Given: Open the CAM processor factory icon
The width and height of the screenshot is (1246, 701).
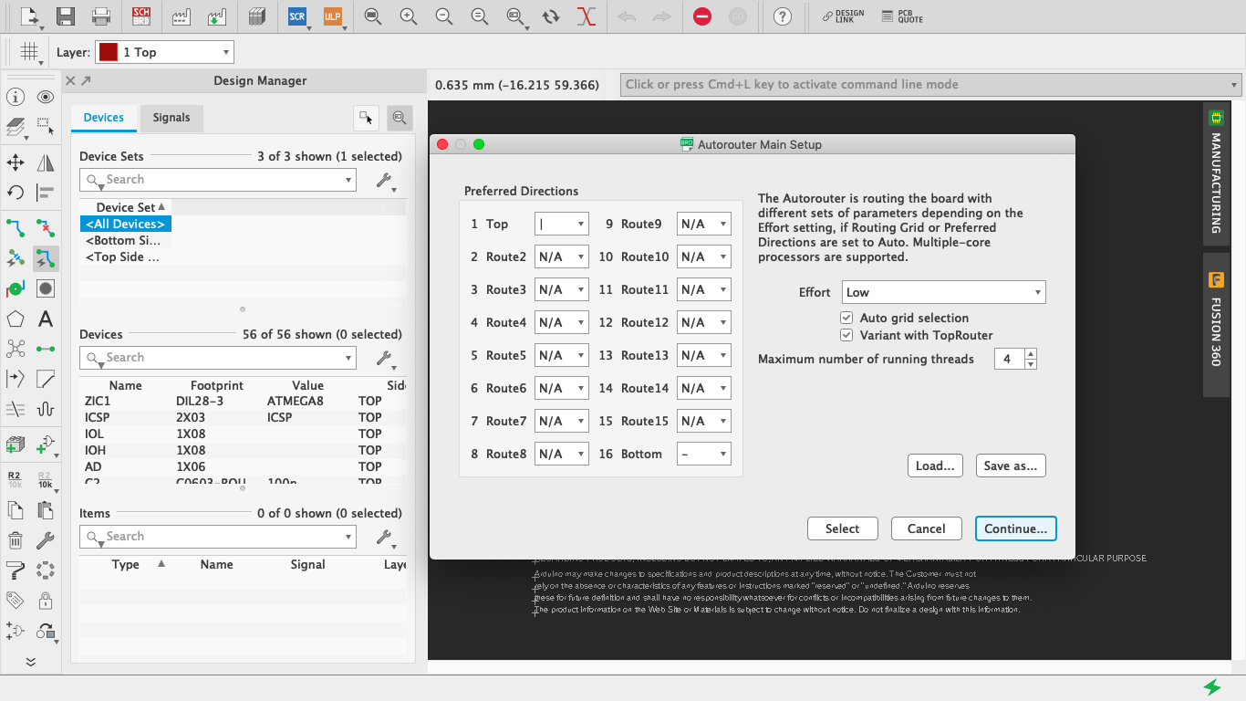Looking at the screenshot, I should 181,16.
